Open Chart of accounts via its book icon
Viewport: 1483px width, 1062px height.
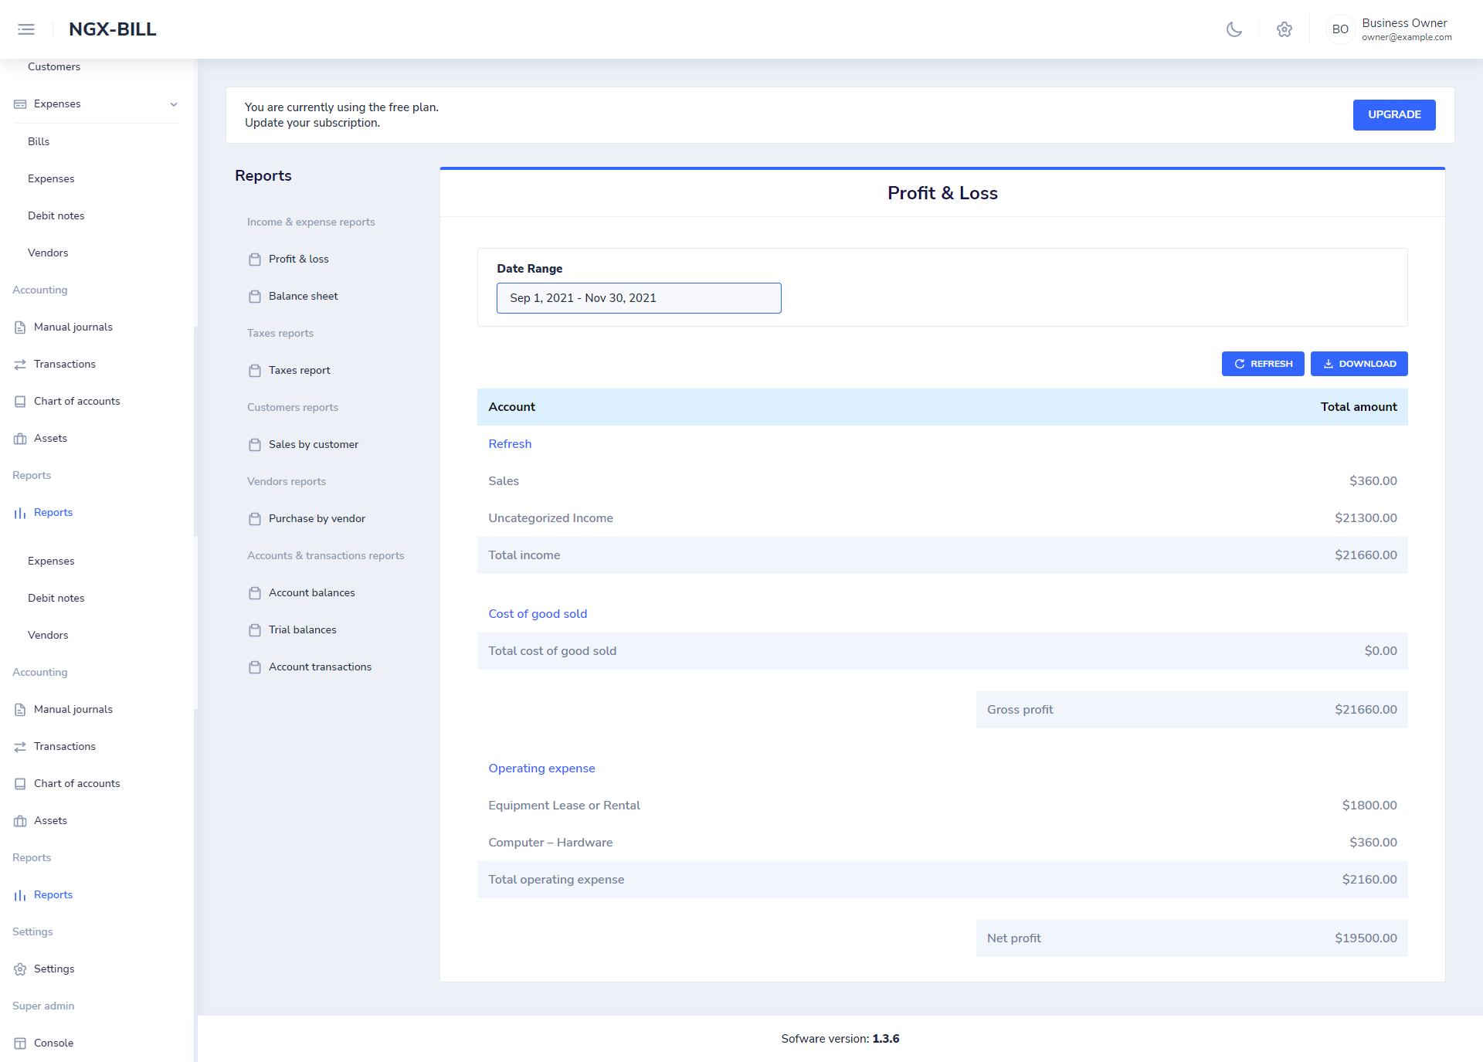[x=20, y=401]
